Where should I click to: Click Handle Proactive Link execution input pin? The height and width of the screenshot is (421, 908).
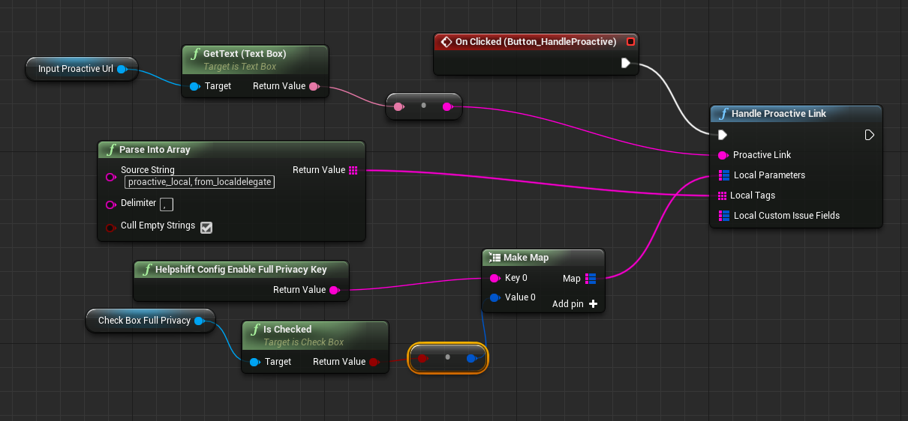[722, 135]
